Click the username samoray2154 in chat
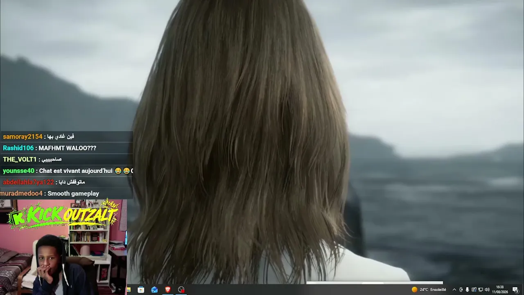This screenshot has height=295, width=524. click(23, 136)
